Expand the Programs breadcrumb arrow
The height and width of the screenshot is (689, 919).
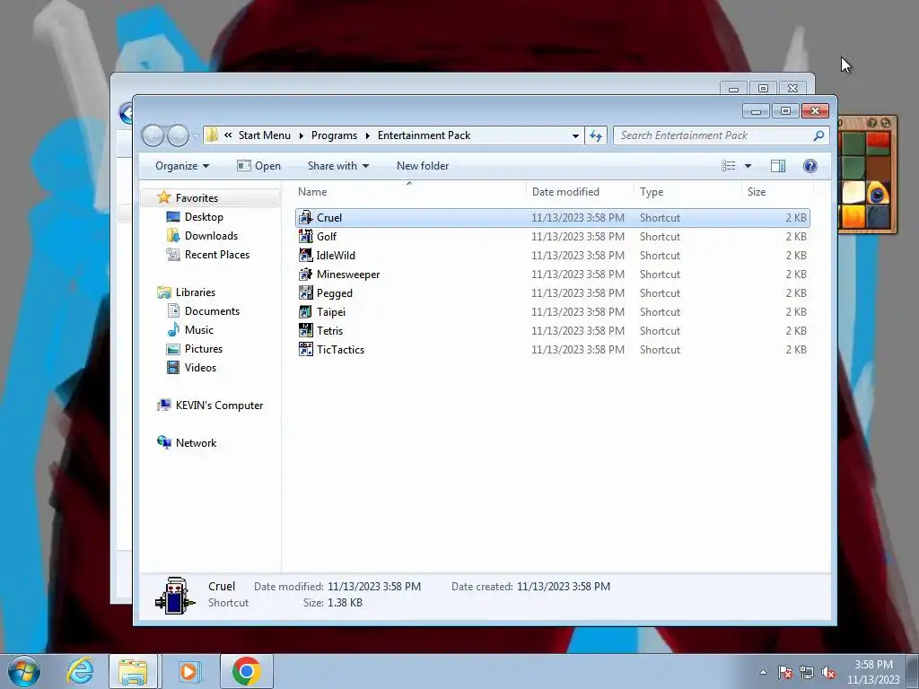[x=367, y=136]
